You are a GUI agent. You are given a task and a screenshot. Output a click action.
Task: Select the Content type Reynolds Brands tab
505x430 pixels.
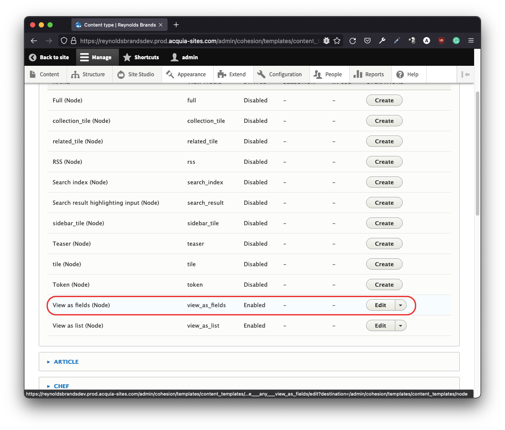tap(119, 25)
